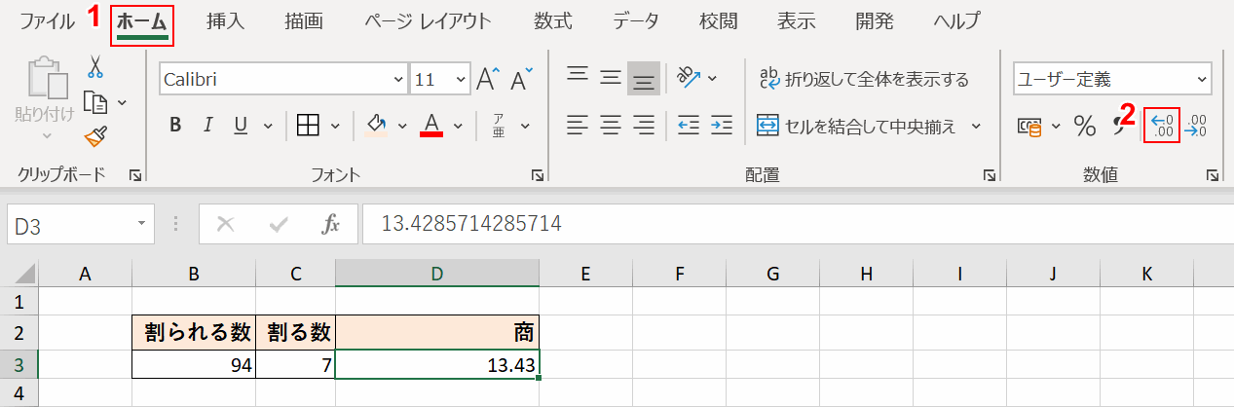Expand 数値 dialog launcher
The image size is (1234, 407).
[1213, 175]
